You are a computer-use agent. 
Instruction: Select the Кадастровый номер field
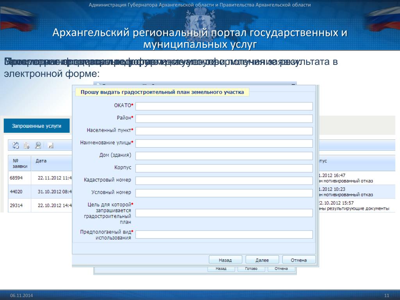click(x=224, y=180)
